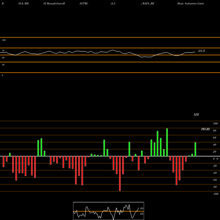Click the RAIN_BE symbol header text
The width and height of the screenshot is (220, 220).
148,4
